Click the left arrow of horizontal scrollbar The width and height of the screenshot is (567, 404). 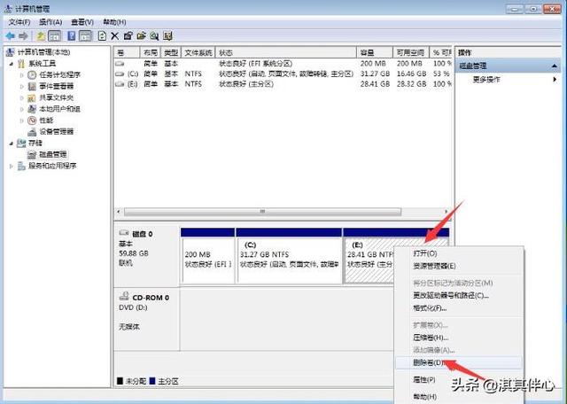pos(119,212)
